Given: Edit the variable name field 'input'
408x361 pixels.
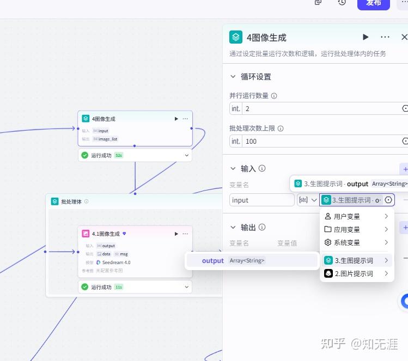Looking at the screenshot, I should 262,200.
